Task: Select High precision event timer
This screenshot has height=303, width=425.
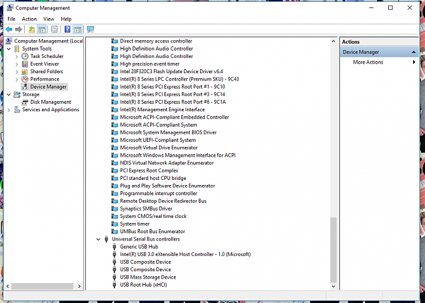Action: click(150, 64)
